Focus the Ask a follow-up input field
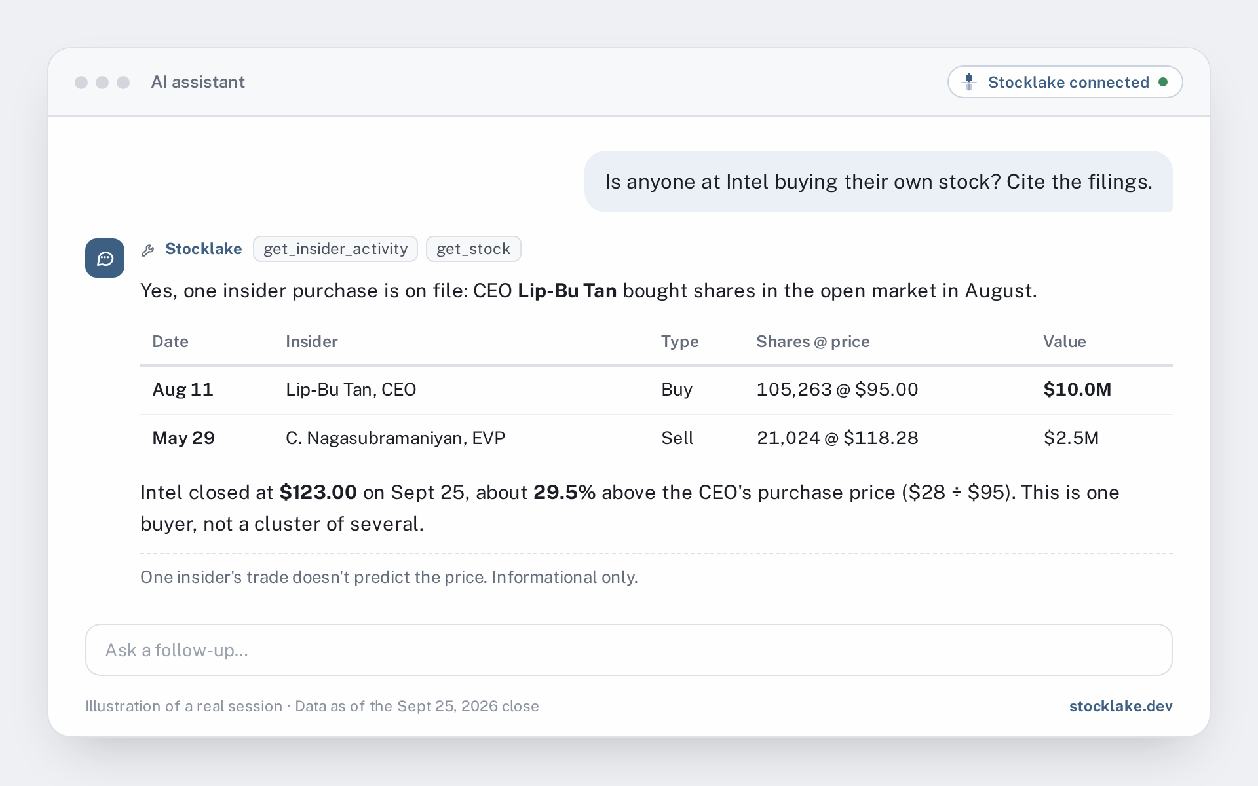 [x=629, y=650]
